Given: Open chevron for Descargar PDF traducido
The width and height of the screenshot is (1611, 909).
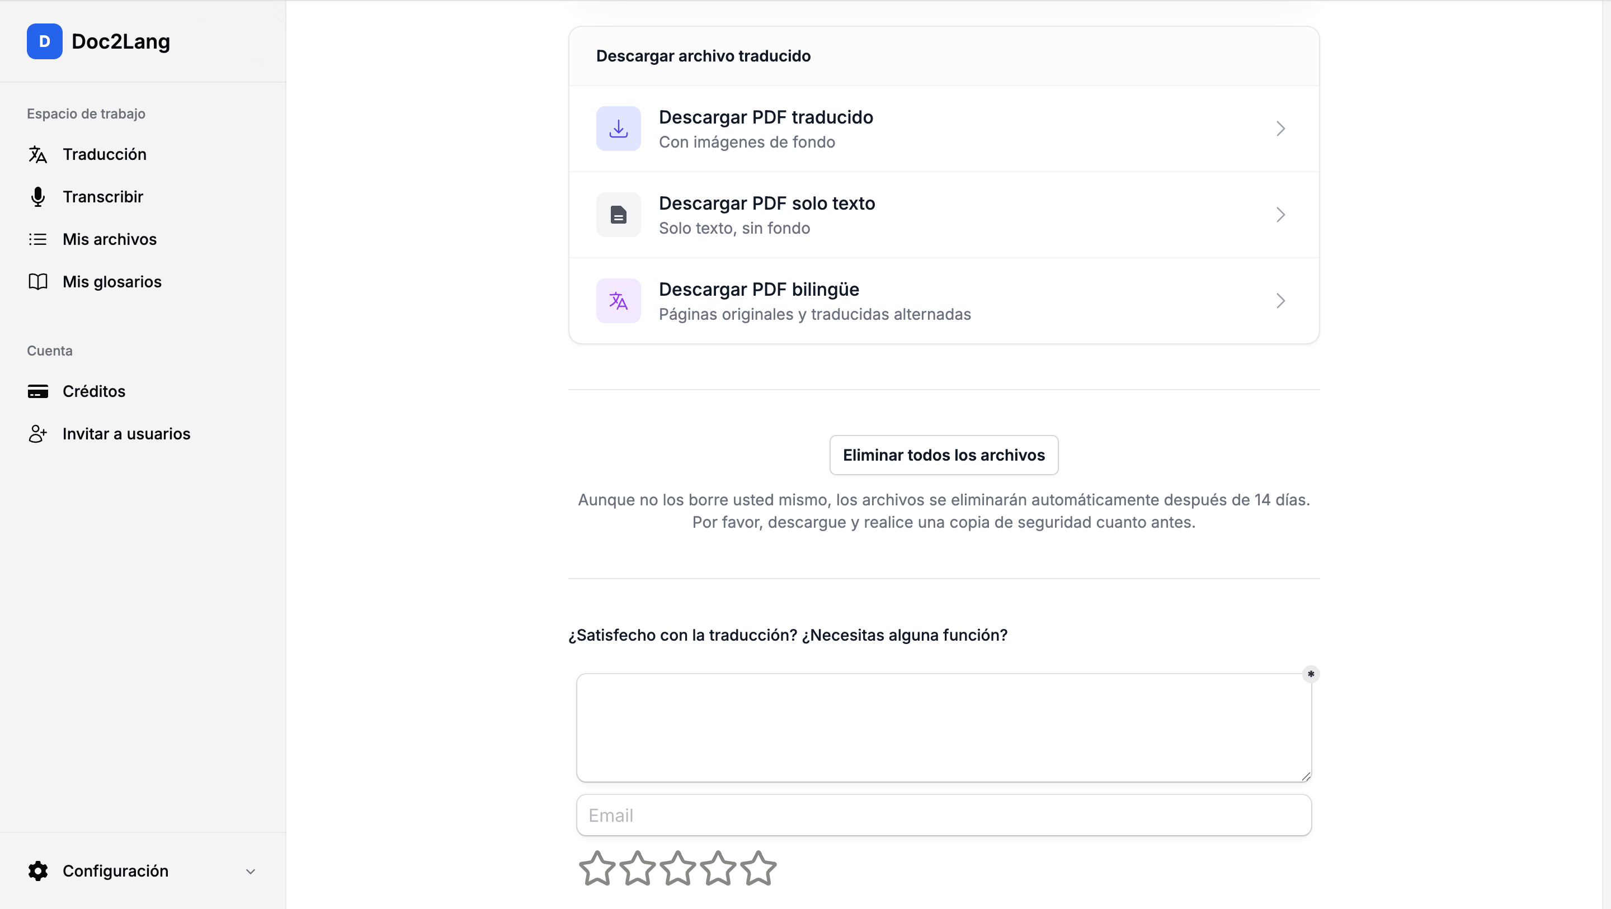Looking at the screenshot, I should [1280, 129].
